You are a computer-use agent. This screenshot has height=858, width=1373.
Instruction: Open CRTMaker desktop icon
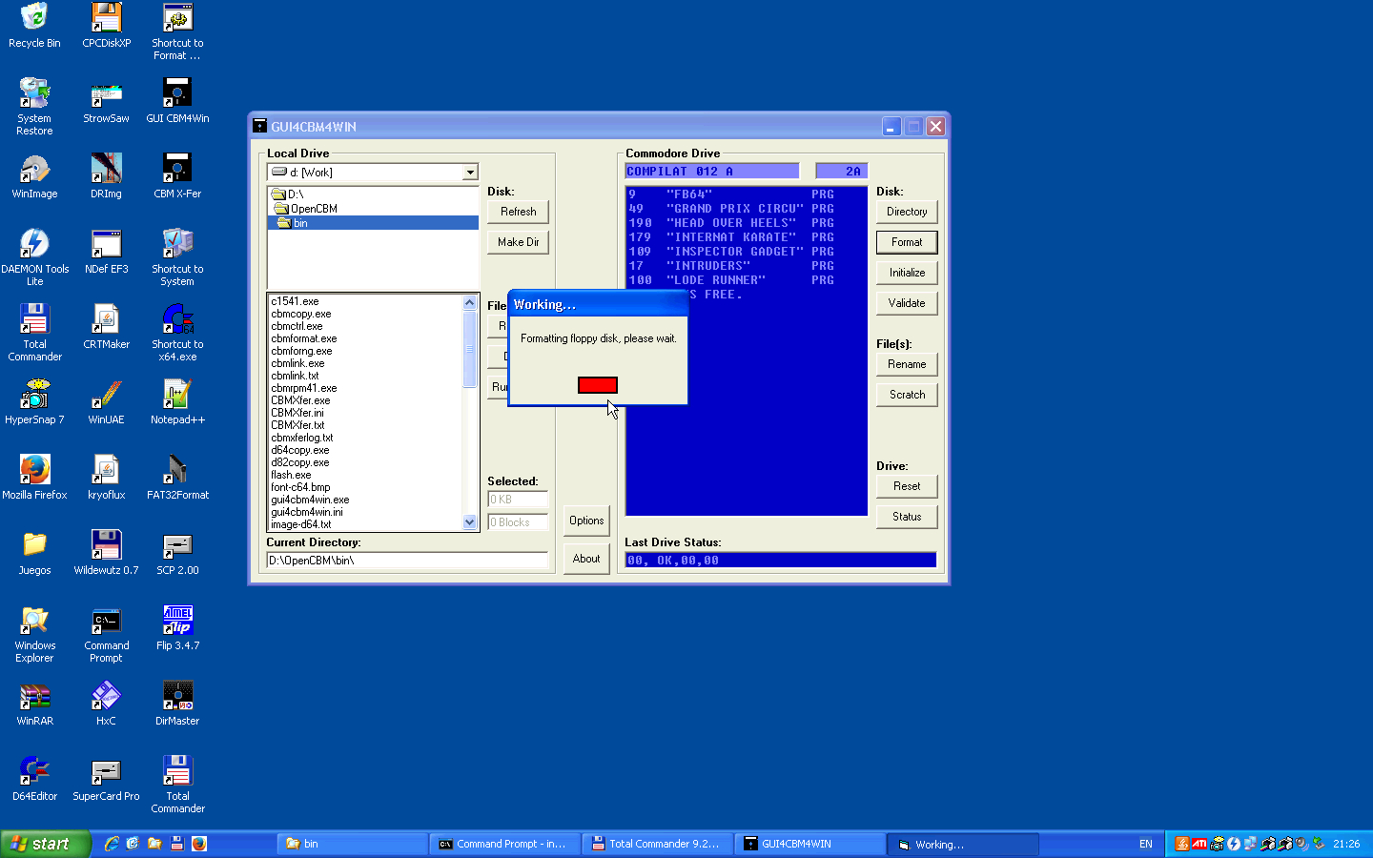tap(106, 327)
